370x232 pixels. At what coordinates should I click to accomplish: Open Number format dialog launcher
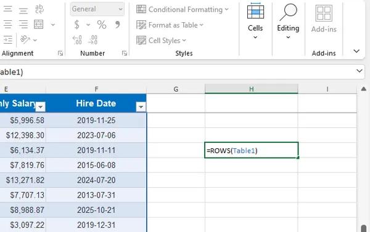pyautogui.click(x=125, y=54)
